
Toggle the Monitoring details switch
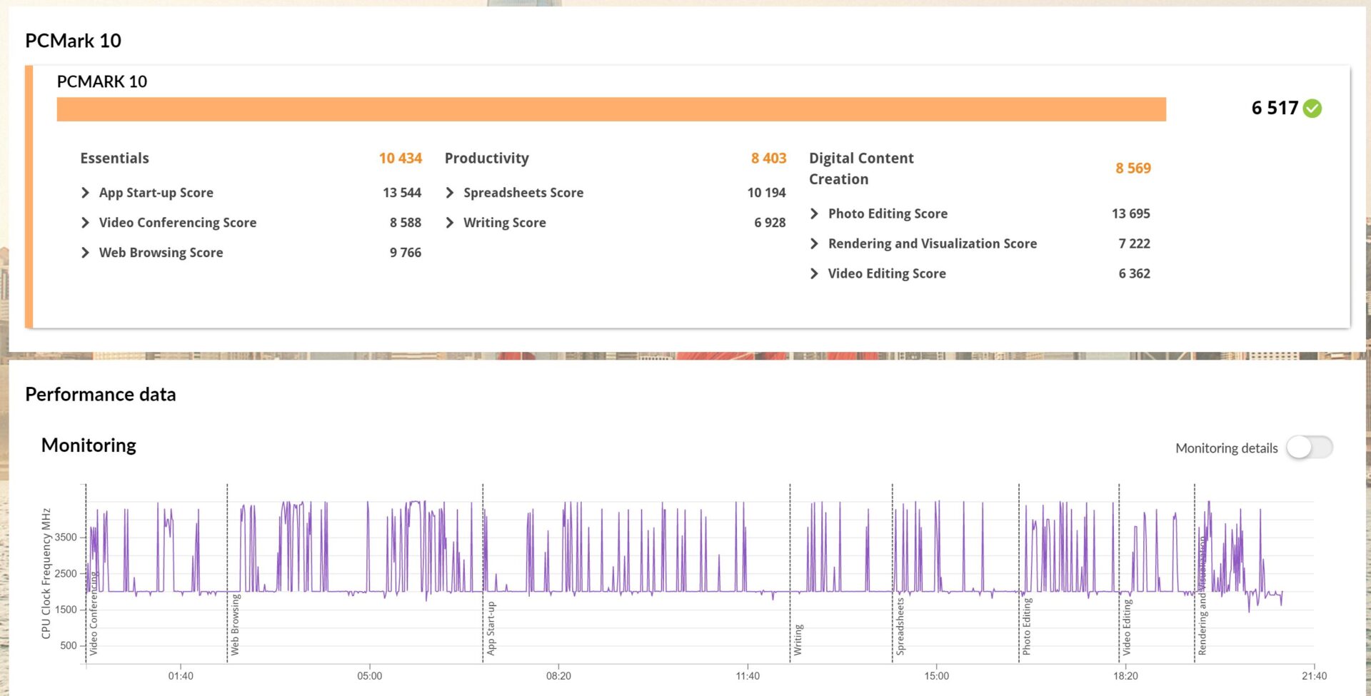pyautogui.click(x=1309, y=448)
